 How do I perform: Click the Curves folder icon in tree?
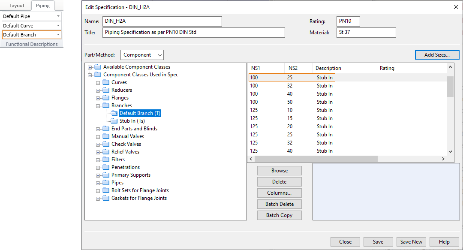click(x=106, y=82)
